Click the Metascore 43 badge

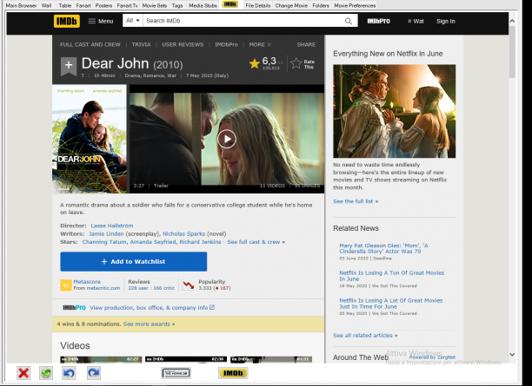[x=66, y=285]
